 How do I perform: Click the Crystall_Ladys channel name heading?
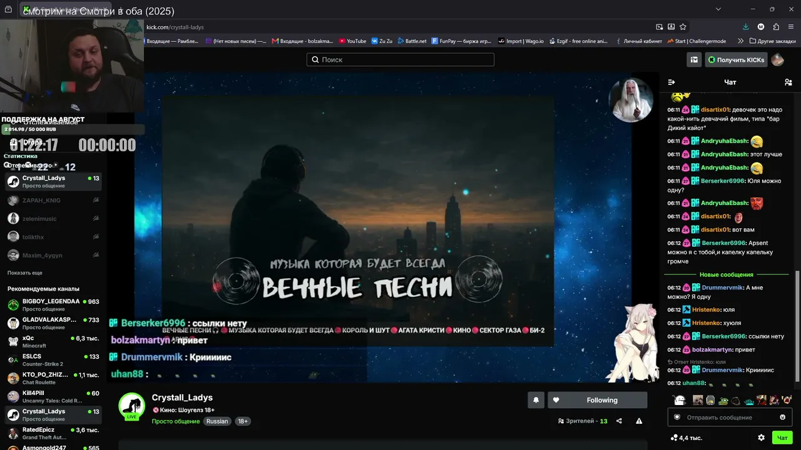click(182, 397)
